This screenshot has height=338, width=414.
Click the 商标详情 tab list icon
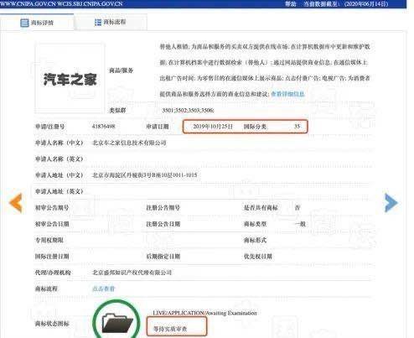[24, 23]
